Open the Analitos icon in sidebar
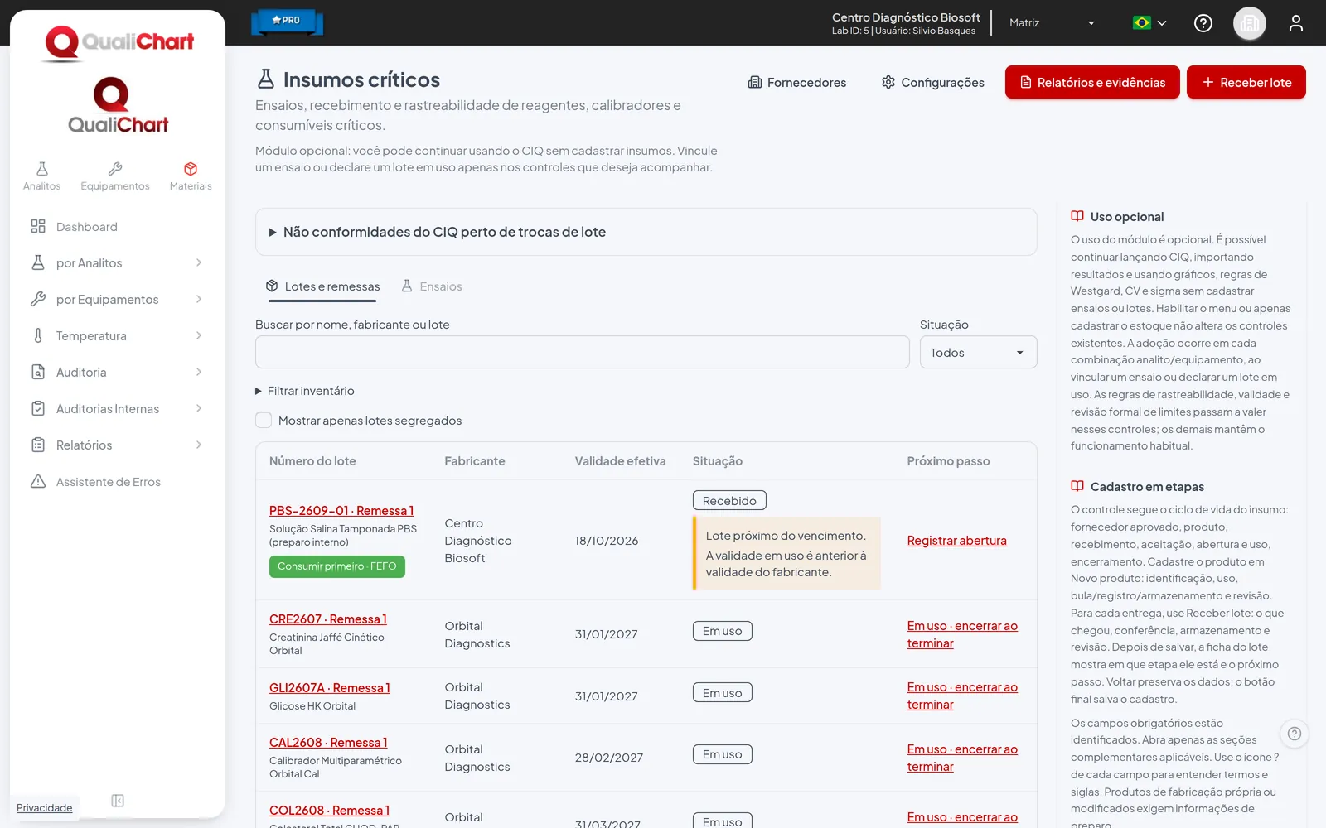The image size is (1326, 828). pyautogui.click(x=41, y=176)
